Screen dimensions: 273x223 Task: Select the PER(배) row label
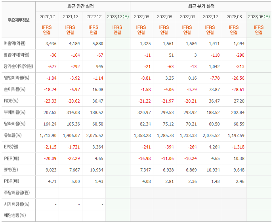[11, 158]
